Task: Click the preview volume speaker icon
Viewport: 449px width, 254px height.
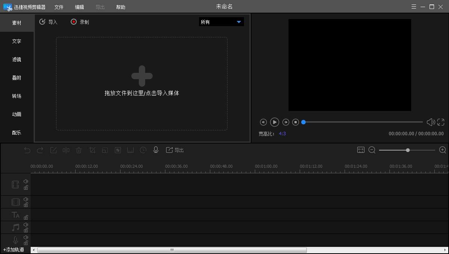Action: click(431, 122)
